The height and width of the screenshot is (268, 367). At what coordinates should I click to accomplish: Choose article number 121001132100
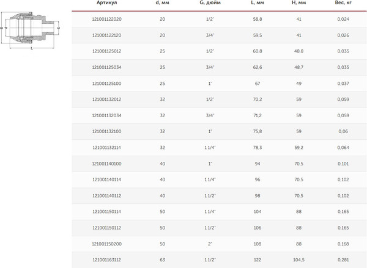point(107,131)
